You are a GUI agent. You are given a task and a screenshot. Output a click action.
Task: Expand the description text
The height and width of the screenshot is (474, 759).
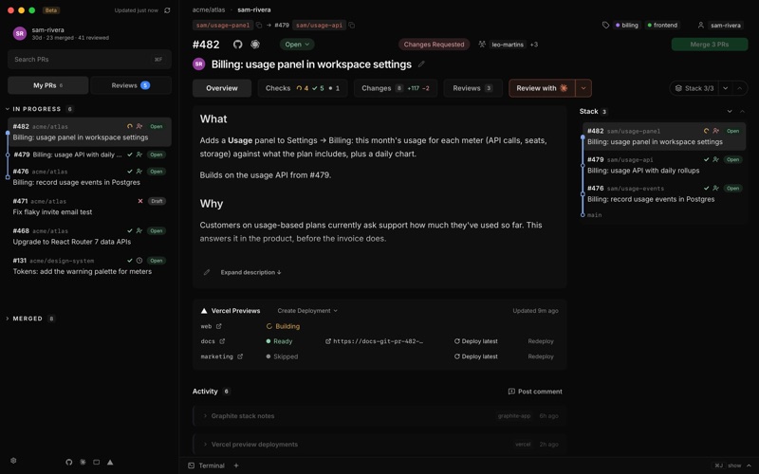point(250,272)
